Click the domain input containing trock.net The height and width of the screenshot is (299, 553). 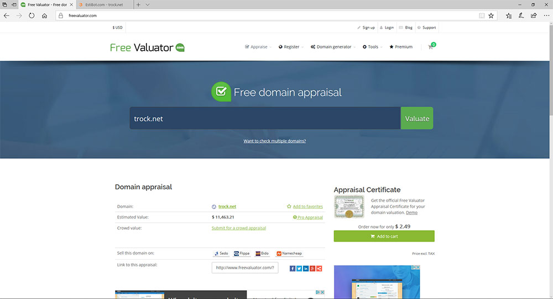click(x=265, y=118)
